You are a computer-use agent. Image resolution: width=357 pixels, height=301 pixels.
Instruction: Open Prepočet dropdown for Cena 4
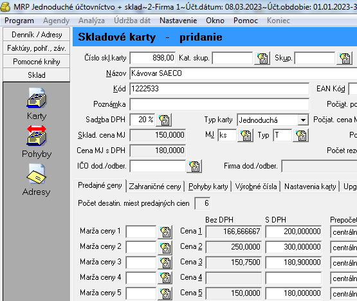[343, 278]
